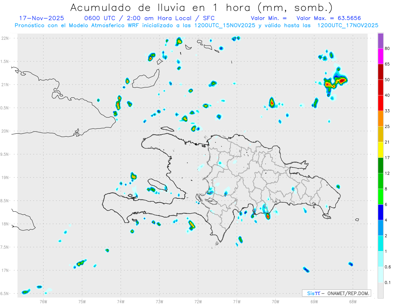Select the blue legend band between 4 and 6

tap(380, 212)
